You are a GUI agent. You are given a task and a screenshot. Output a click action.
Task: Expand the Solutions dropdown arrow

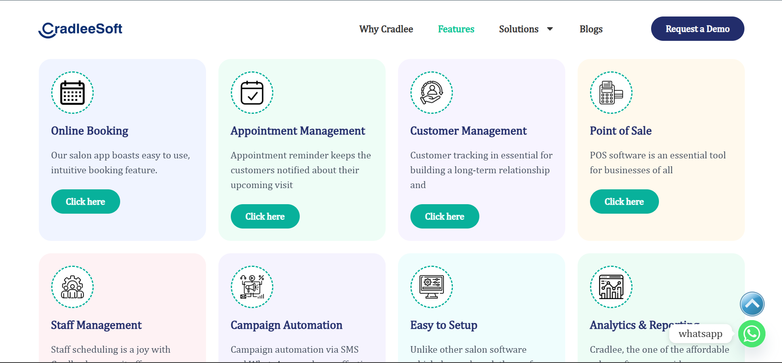pyautogui.click(x=550, y=29)
